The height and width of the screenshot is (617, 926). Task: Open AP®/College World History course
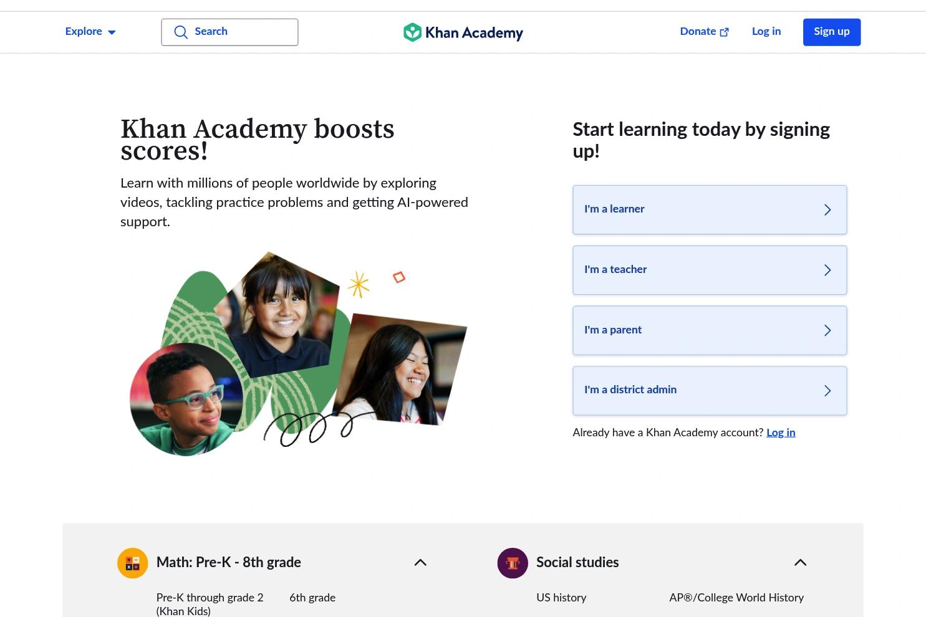click(x=736, y=598)
